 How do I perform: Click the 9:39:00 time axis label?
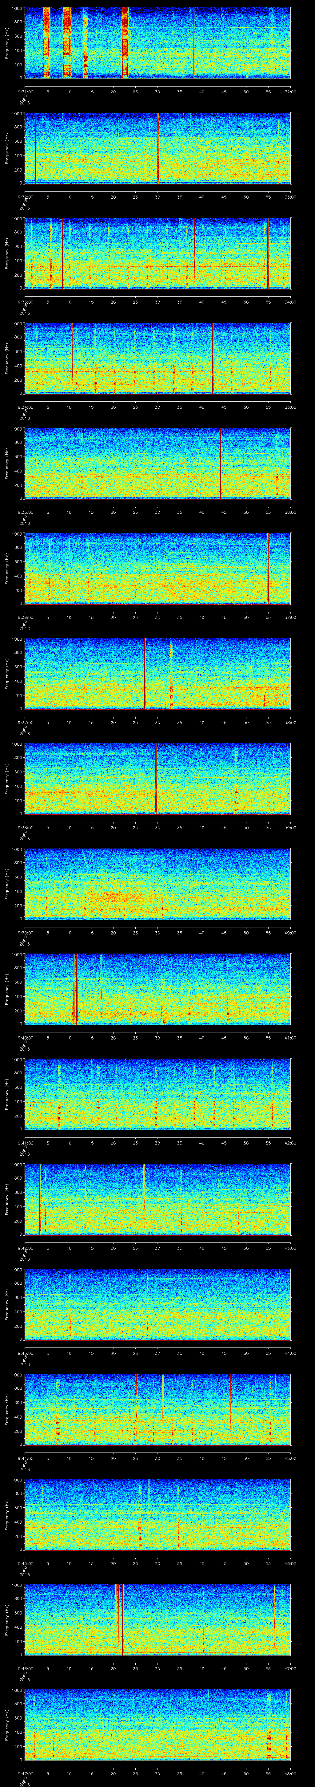click(x=25, y=932)
